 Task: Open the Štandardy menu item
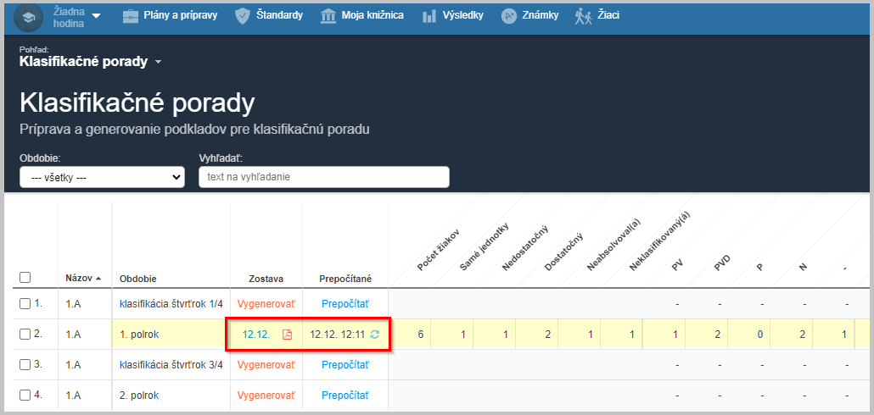click(x=279, y=16)
